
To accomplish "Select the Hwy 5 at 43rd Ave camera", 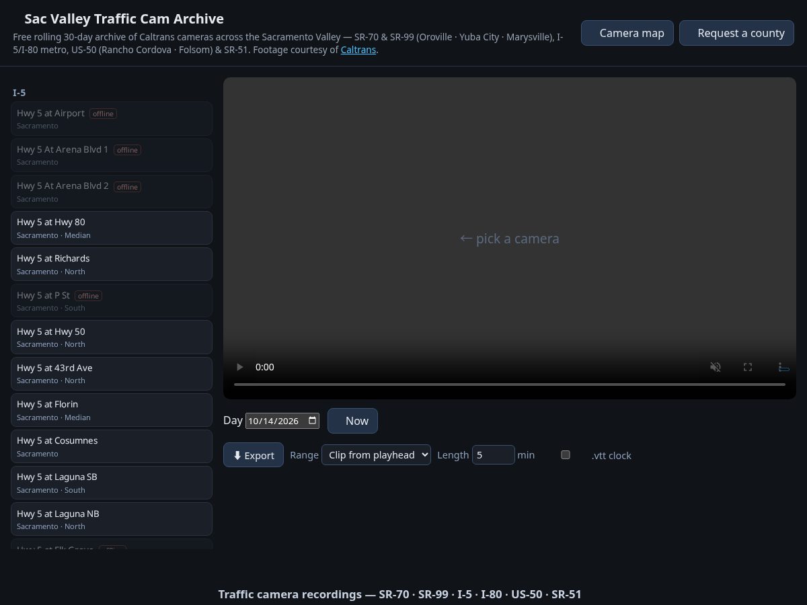I will pyautogui.click(x=112, y=374).
